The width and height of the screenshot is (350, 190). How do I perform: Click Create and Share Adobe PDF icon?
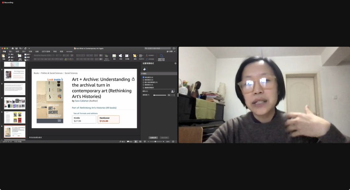tap(161, 56)
